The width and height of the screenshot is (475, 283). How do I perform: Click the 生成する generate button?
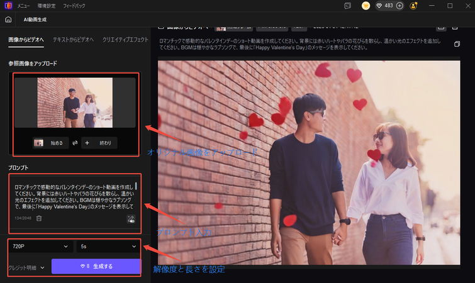click(96, 267)
